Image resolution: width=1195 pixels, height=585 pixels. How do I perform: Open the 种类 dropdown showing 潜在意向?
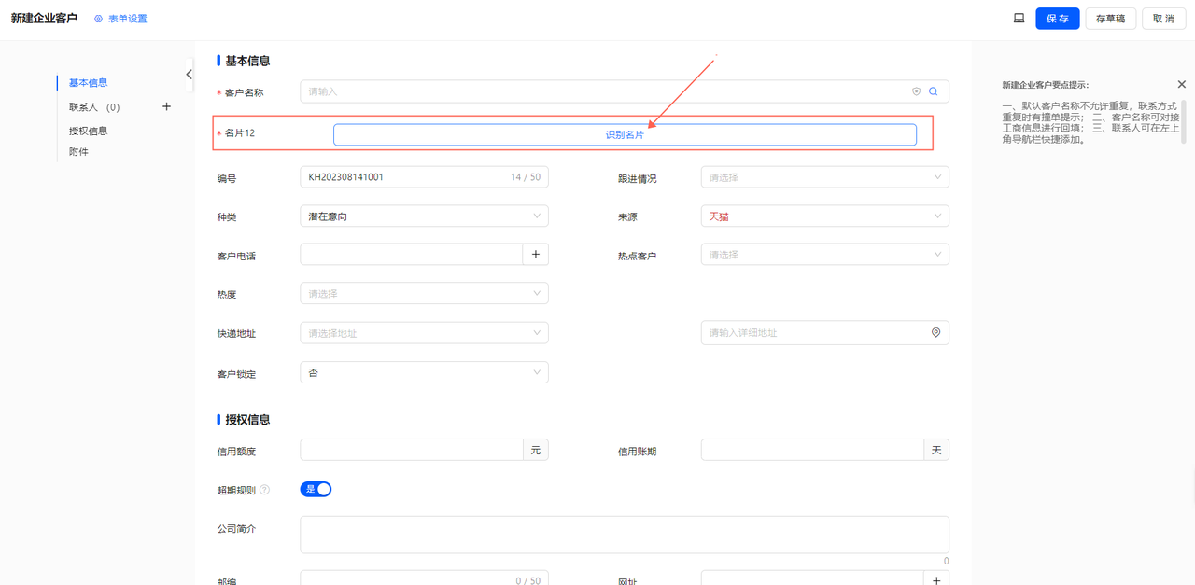424,216
